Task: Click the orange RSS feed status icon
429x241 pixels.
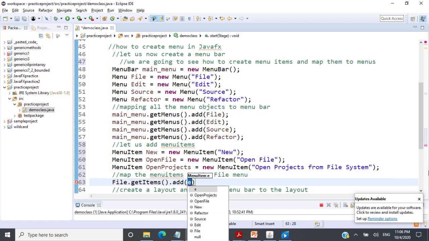Action: tap(416, 225)
